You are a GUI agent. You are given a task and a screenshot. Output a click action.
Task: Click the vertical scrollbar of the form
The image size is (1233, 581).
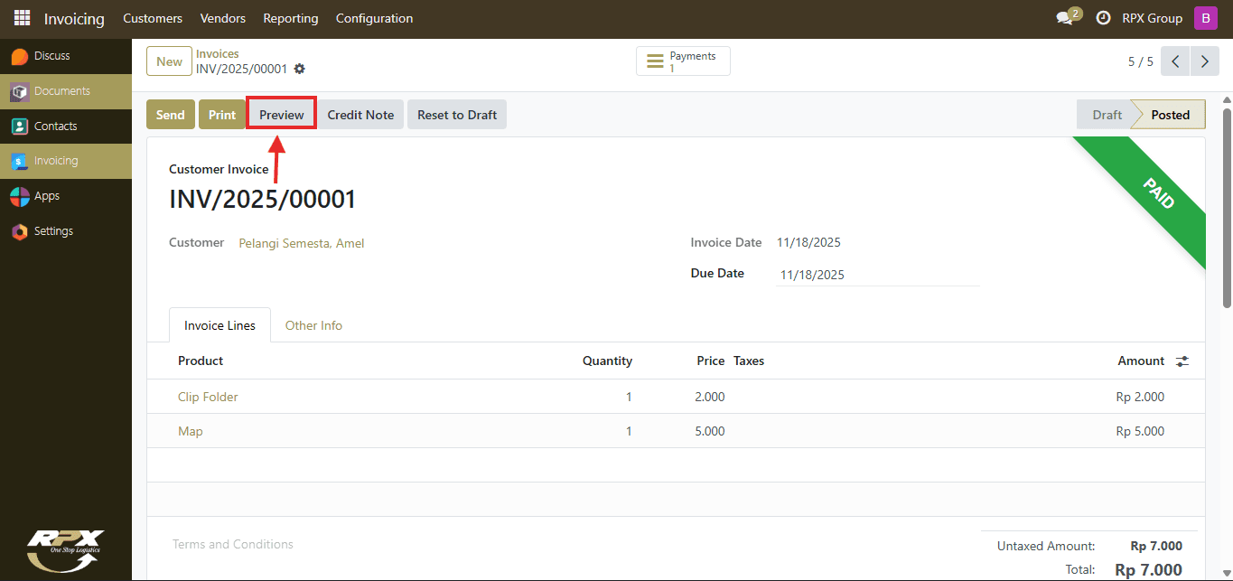(1226, 208)
